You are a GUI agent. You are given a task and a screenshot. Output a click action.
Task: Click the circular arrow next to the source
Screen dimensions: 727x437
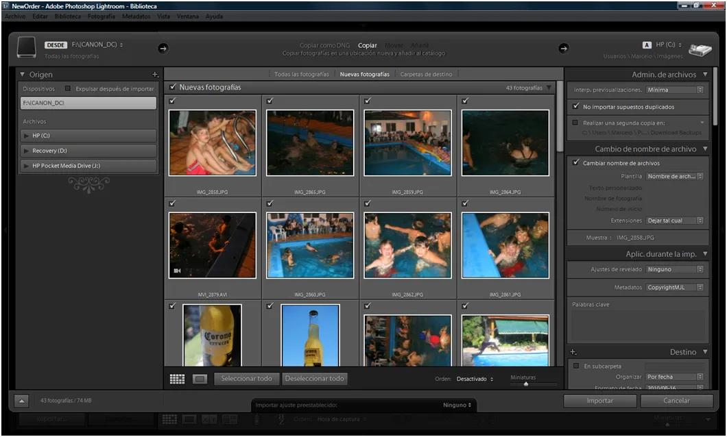(163, 49)
